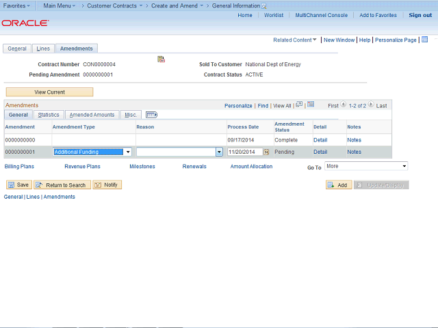Screen dimensions: 438x328
Task: Click the First link in grid navigation
Action: tap(333, 106)
